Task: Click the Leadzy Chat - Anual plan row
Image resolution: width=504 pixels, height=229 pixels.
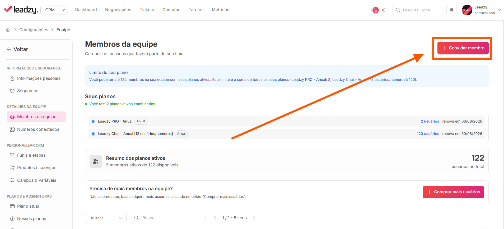Action: [287, 134]
